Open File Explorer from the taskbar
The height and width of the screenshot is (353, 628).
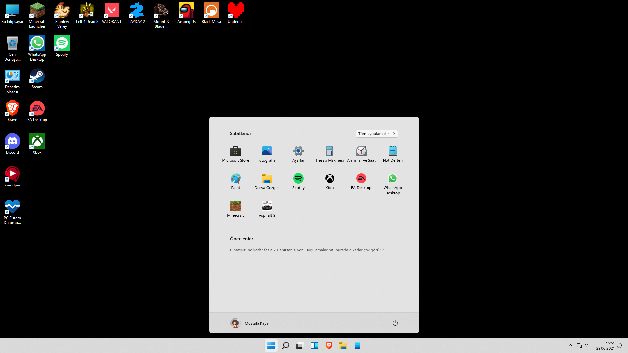pyautogui.click(x=343, y=345)
